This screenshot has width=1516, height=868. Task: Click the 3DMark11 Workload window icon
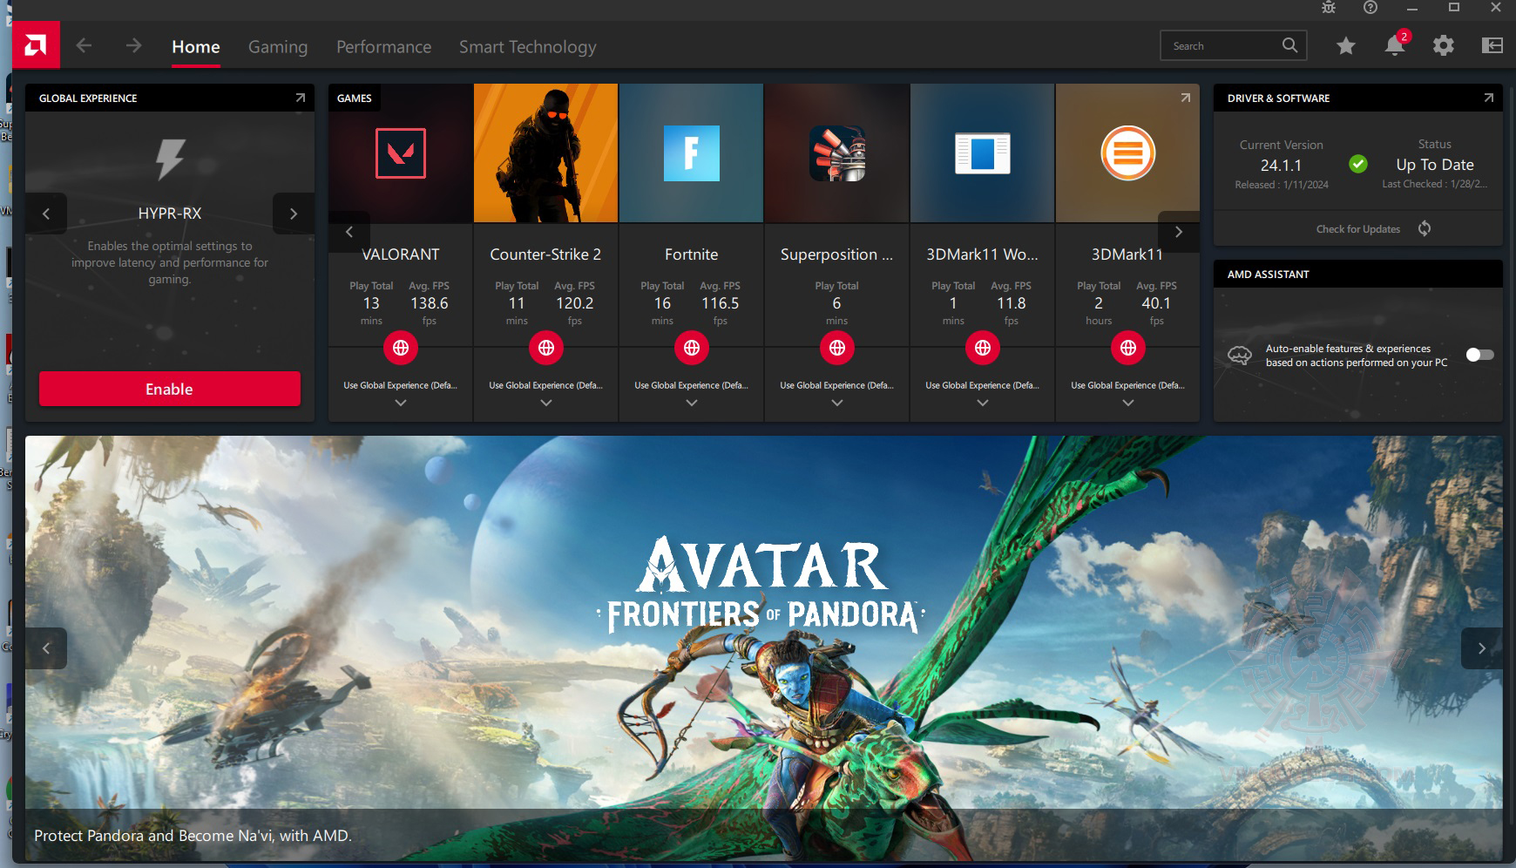point(983,153)
